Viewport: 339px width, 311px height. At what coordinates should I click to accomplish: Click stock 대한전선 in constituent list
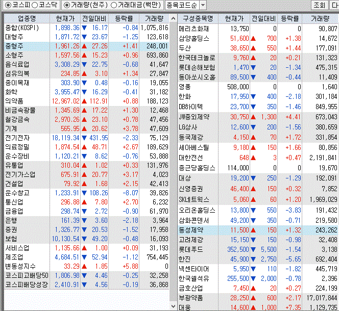(x=191, y=158)
